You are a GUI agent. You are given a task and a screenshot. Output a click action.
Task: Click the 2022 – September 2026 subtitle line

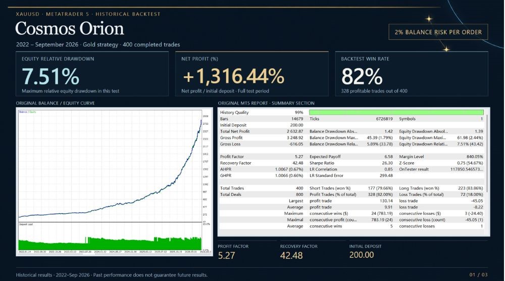pyautogui.click(x=98, y=44)
